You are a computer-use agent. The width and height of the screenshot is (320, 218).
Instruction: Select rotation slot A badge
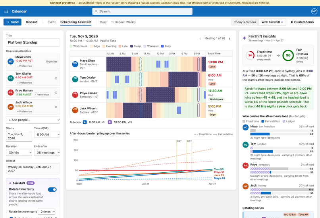(x=85, y=122)
